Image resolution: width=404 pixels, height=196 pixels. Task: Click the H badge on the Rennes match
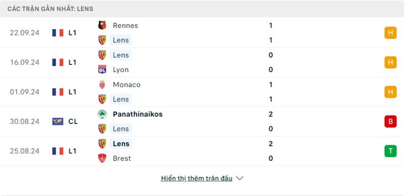[x=390, y=33]
